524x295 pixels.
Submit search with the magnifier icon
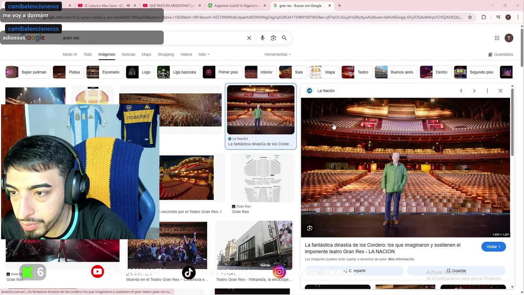pos(284,38)
